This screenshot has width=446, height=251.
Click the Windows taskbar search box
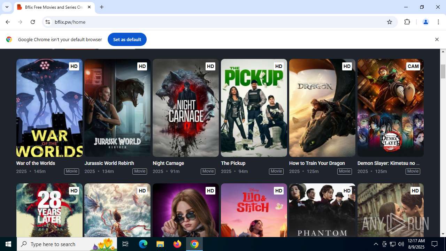[67, 244]
